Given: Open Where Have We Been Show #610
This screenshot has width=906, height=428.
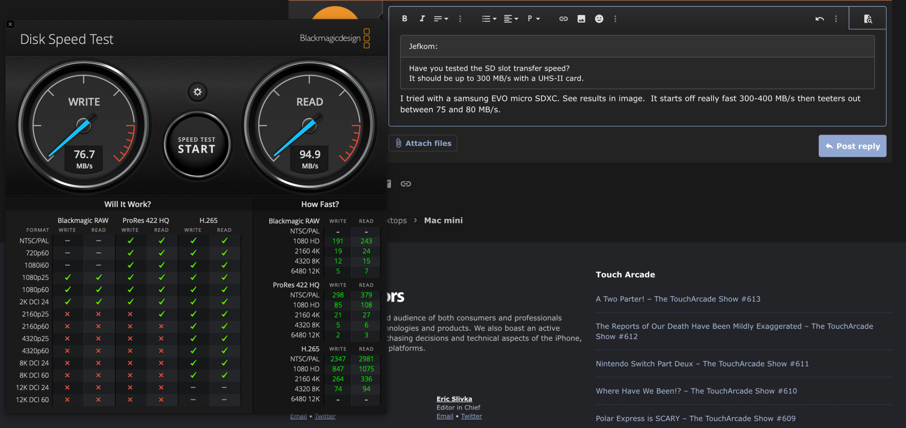Looking at the screenshot, I should [696, 391].
